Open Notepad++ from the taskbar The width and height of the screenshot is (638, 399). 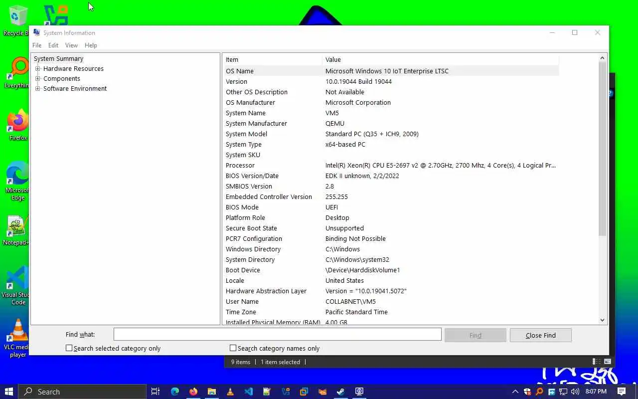click(267, 392)
